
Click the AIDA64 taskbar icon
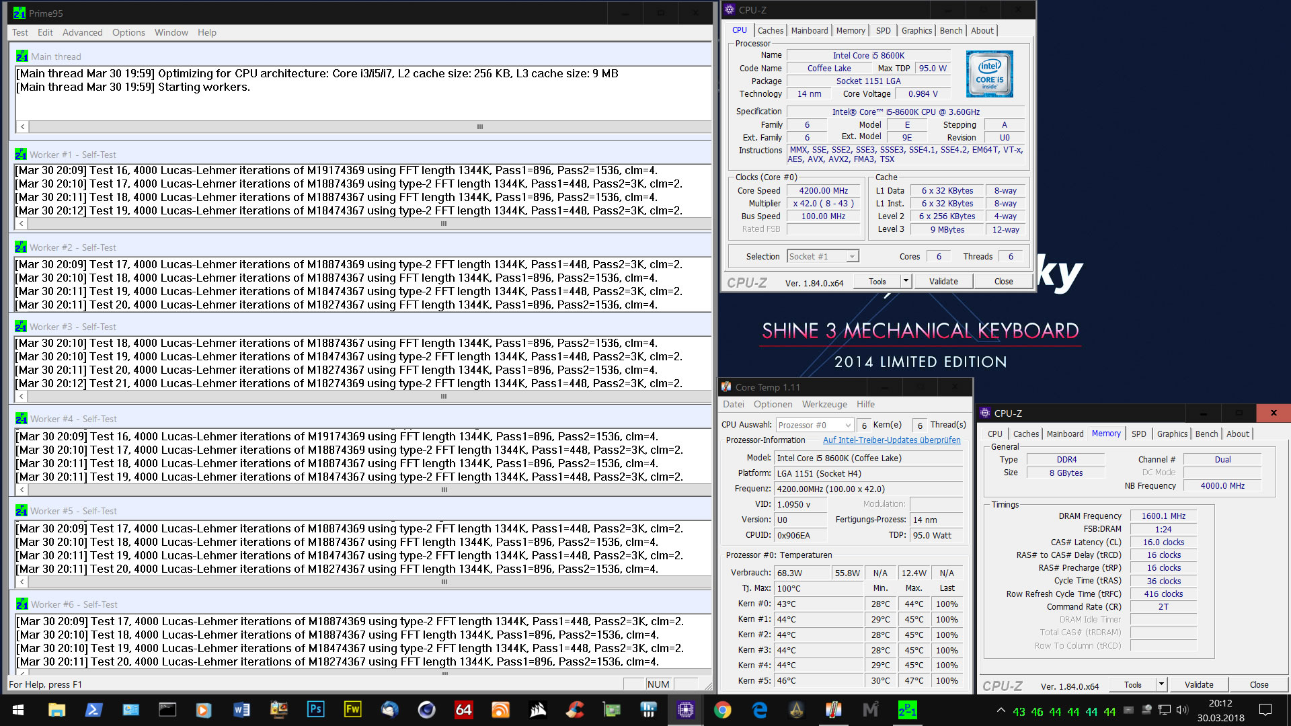[463, 710]
